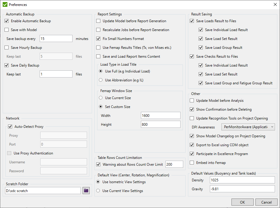280x208 pixels.
Task: Enable Save Hourly Backup
Action: (7, 47)
